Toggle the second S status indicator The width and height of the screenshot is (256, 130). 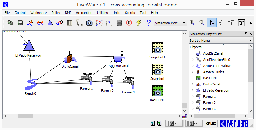[159, 123]
